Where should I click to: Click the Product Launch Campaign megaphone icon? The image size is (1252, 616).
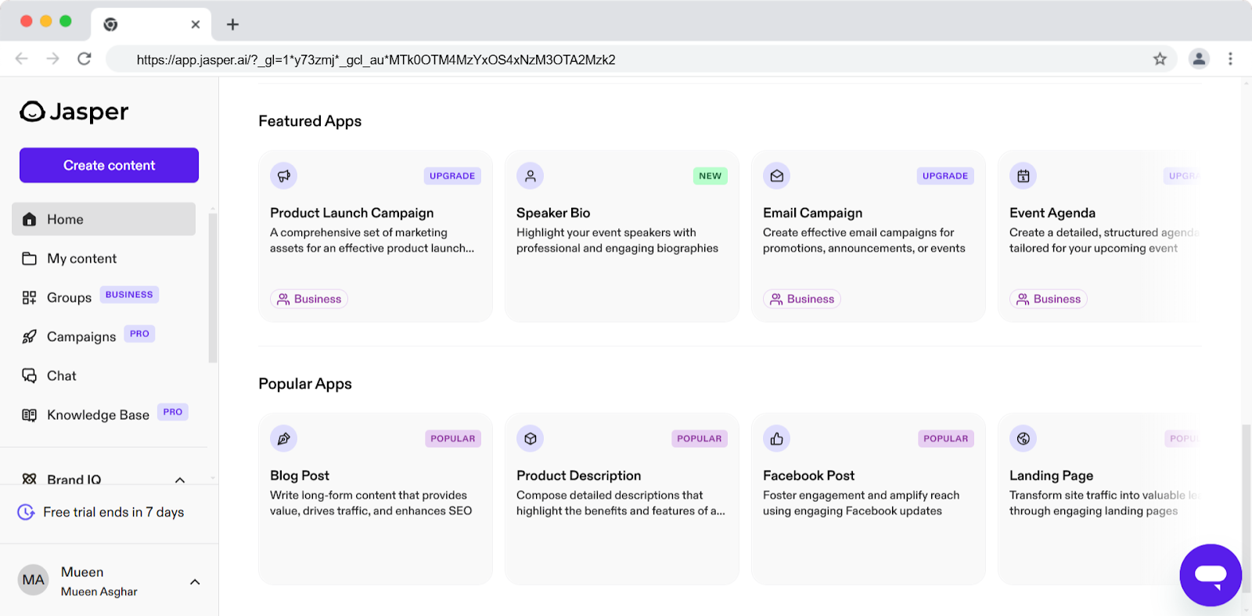tap(284, 176)
